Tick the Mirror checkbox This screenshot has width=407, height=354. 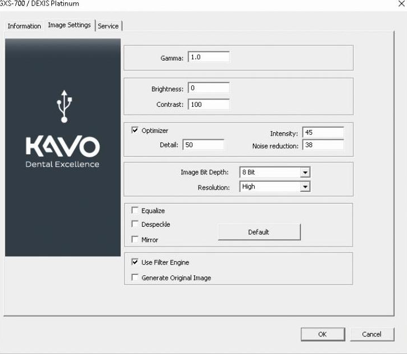coord(135,240)
